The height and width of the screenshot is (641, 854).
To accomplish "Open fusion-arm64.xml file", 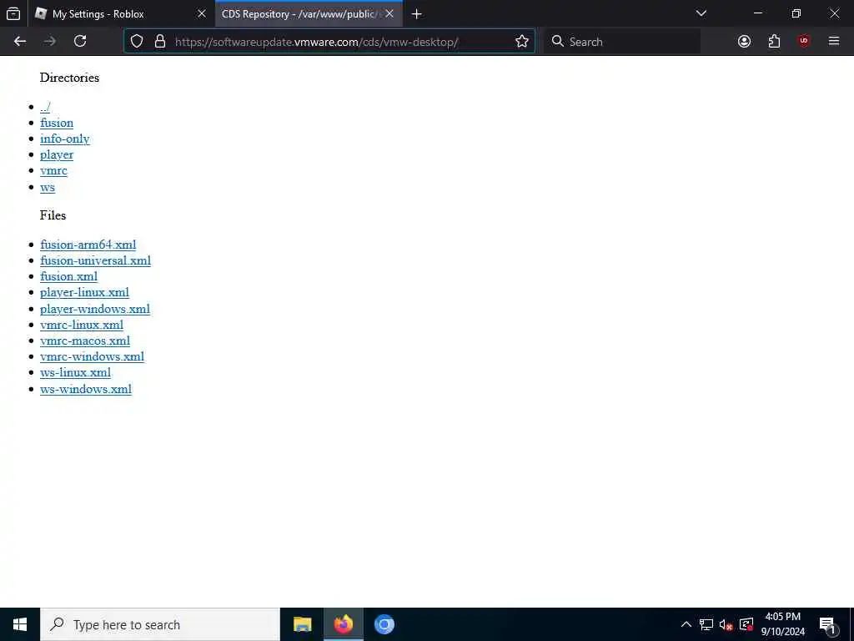I will point(88,245).
